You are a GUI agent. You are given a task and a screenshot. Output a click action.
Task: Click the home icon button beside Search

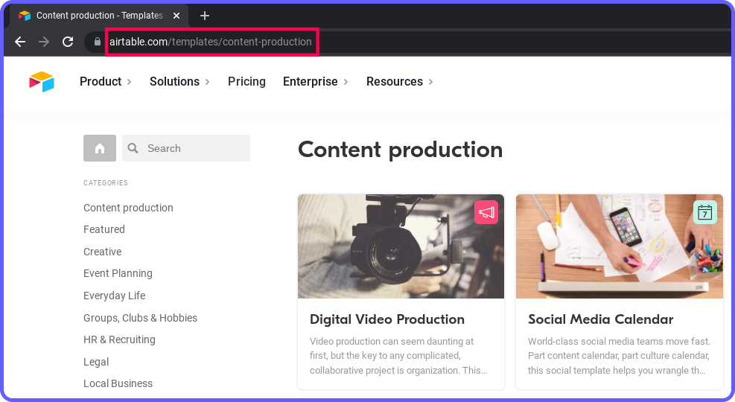click(x=100, y=148)
